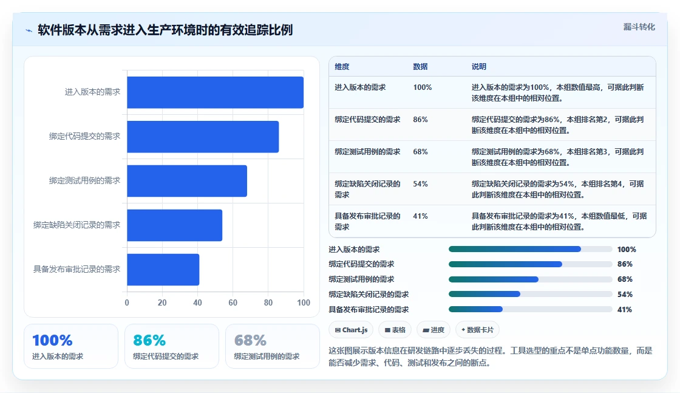Click the description stating 本组数值最高
Screen dimensions: 680x393
558,92
